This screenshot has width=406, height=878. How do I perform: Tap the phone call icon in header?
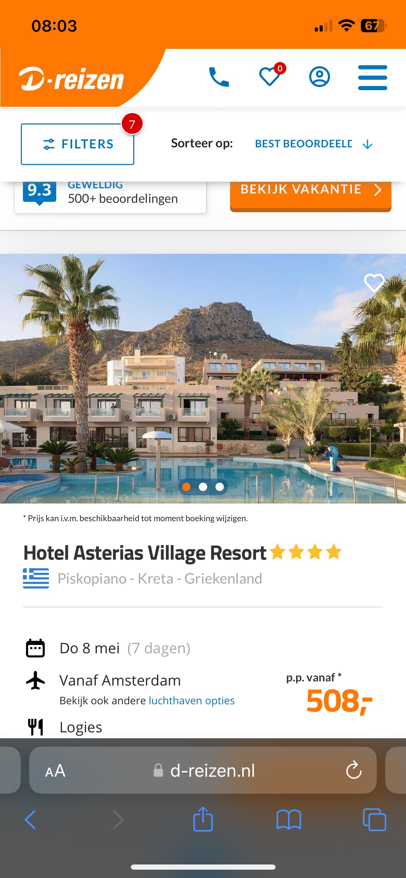tap(219, 77)
